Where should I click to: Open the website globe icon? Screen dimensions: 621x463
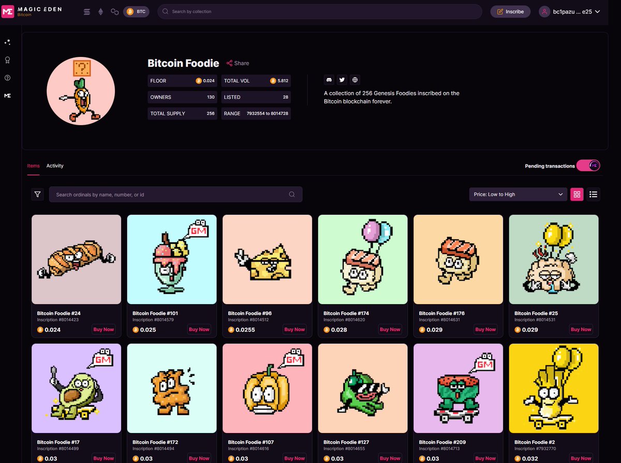click(x=354, y=80)
